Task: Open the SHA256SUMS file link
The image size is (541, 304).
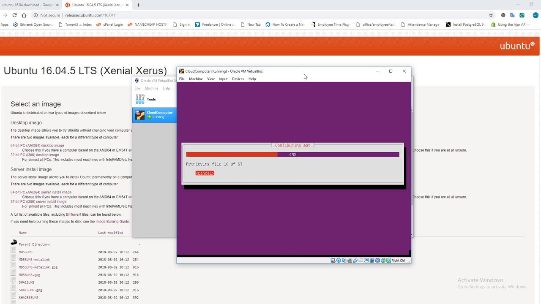Action: (x=28, y=298)
